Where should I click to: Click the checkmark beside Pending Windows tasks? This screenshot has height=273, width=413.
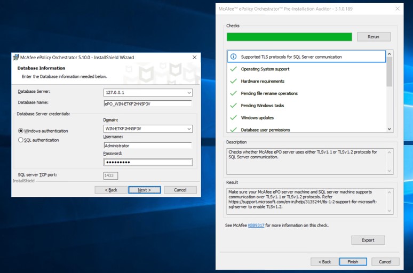233,105
